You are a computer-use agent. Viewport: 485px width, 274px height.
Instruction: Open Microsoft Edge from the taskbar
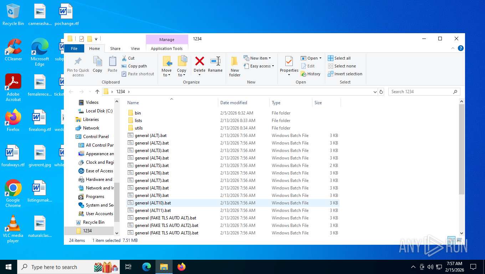[x=147, y=267]
